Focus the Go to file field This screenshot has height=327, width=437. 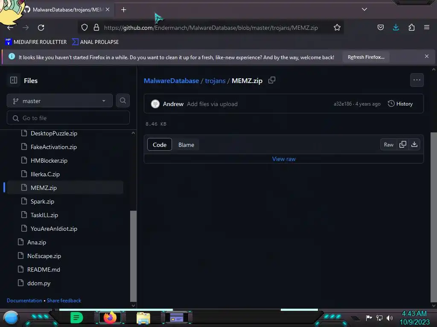point(68,118)
